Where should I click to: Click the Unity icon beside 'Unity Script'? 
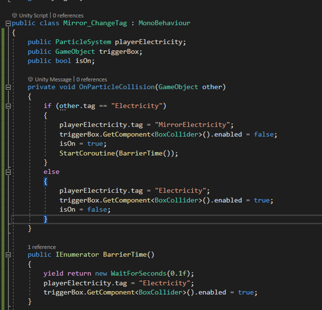point(14,15)
